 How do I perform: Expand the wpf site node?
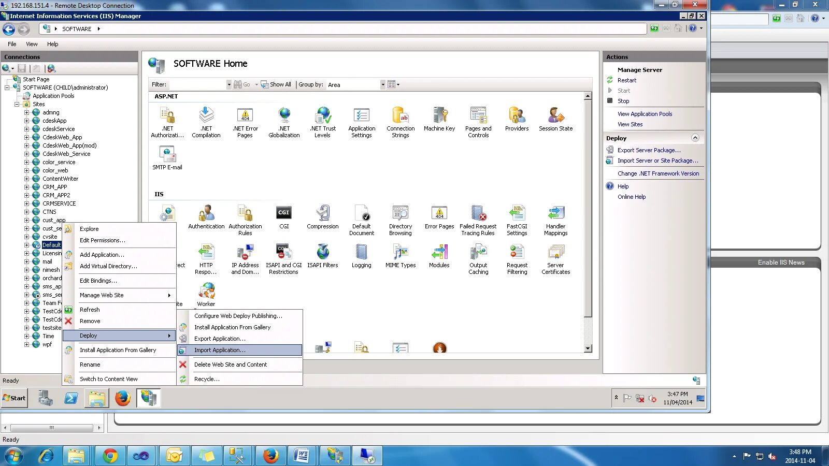click(26, 344)
